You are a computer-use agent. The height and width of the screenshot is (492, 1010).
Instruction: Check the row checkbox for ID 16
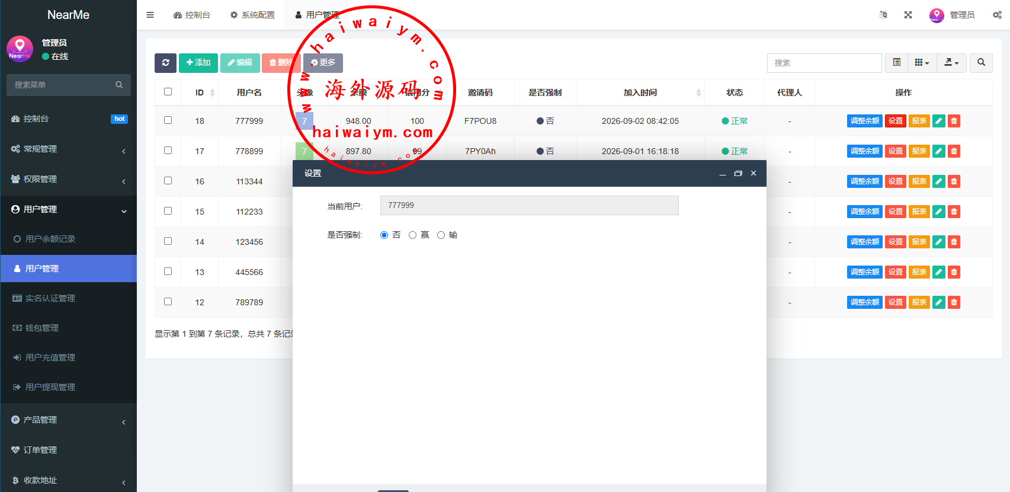coord(168,181)
